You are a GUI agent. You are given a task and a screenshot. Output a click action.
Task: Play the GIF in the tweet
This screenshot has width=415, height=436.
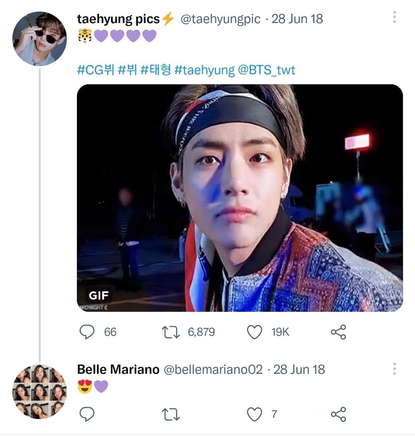pyautogui.click(x=239, y=198)
